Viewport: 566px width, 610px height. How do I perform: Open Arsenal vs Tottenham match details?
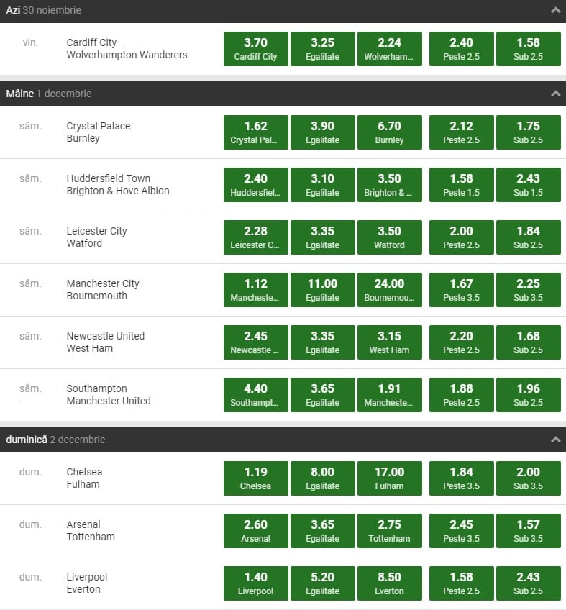(x=91, y=531)
